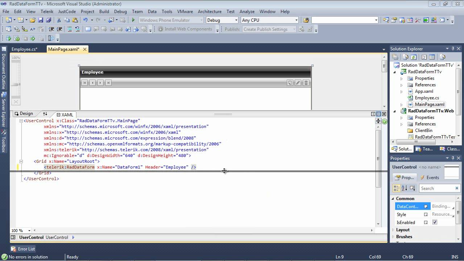Start debugging with the green play icon
Image resolution: width=464 pixels, height=261 pixels.
coord(133,20)
